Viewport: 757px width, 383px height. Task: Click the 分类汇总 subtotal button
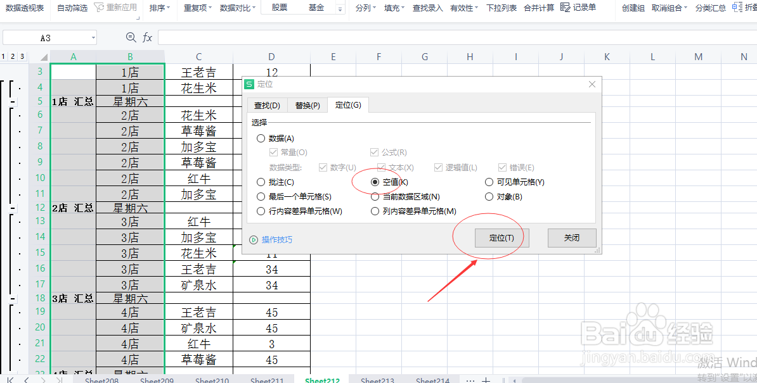711,8
